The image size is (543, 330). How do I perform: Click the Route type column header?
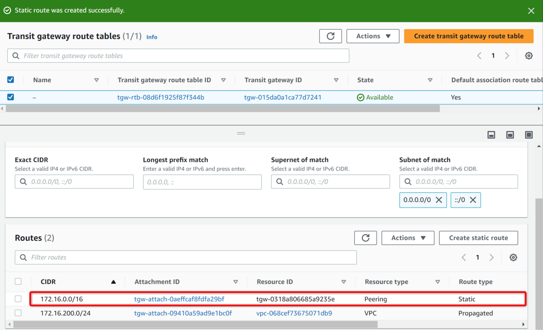coord(476,282)
